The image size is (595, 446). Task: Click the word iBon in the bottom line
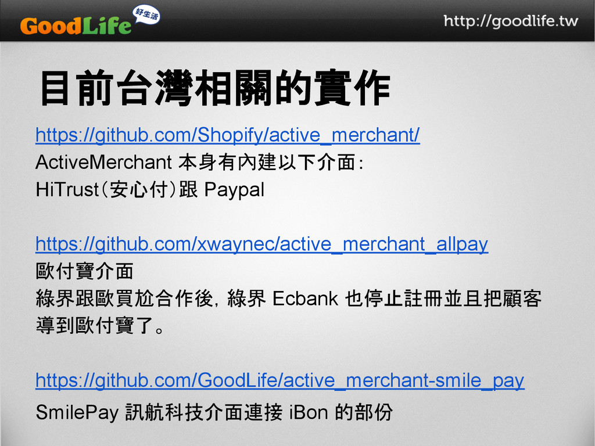[309, 412]
